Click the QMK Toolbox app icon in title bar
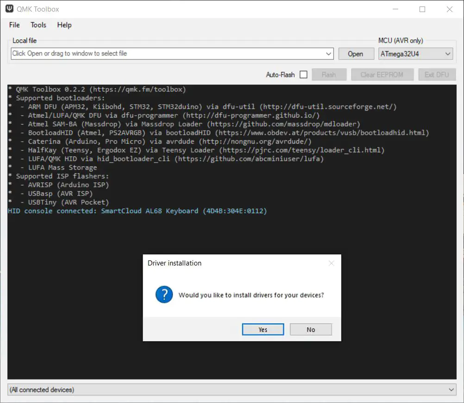This screenshot has width=464, height=403. [8, 9]
